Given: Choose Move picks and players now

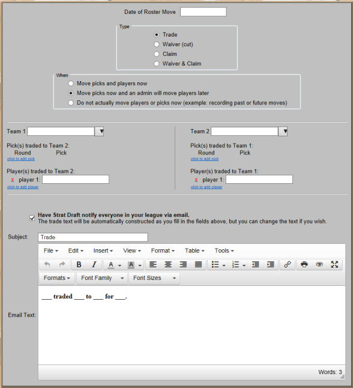Looking at the screenshot, I should [x=71, y=83].
